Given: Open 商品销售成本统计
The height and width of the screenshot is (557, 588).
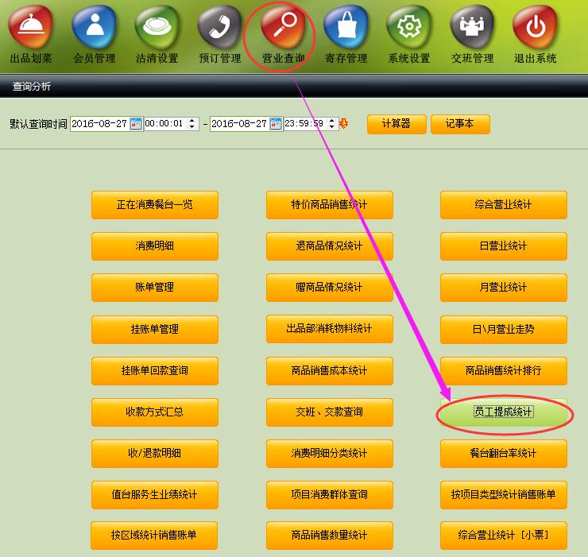Looking at the screenshot, I should (x=329, y=370).
